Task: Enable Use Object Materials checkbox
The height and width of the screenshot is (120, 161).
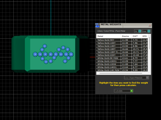Action: click(x=147, y=78)
